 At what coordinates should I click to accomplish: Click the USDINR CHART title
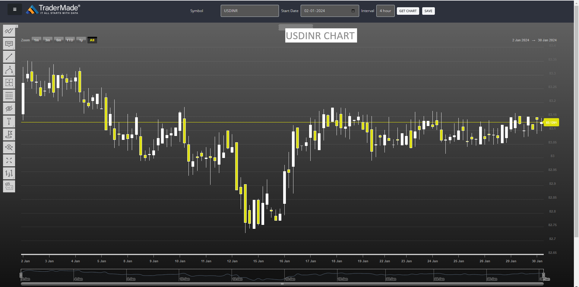[x=321, y=36]
